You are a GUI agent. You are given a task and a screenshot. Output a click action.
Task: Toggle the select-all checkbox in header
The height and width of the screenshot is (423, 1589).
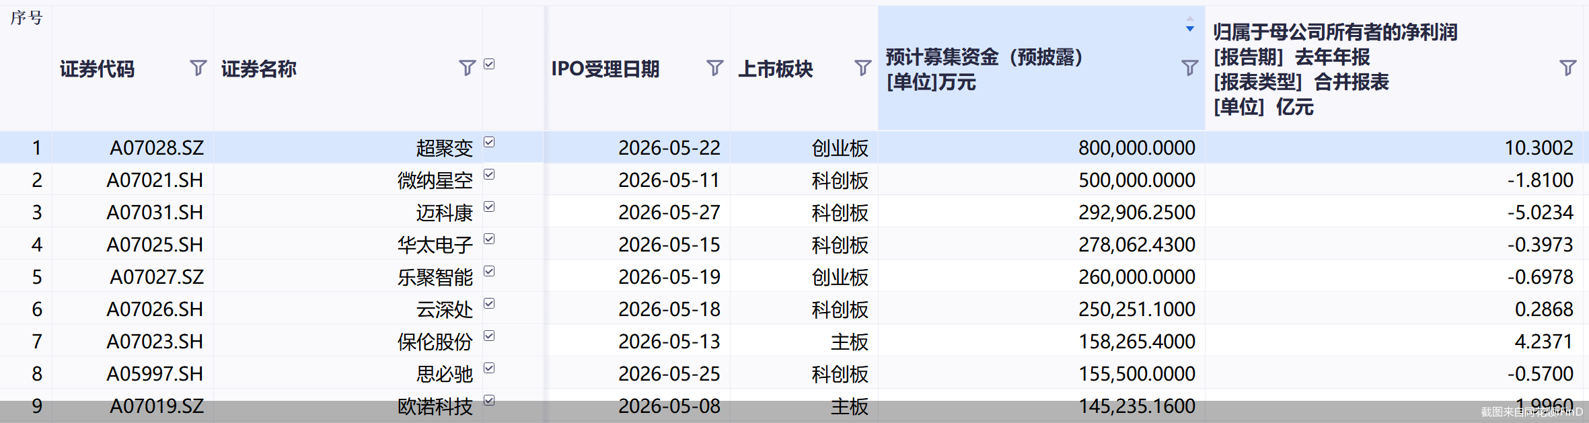click(489, 64)
